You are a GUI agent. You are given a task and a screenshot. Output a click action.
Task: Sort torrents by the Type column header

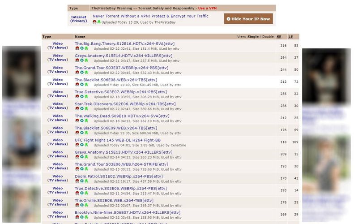pos(47,37)
